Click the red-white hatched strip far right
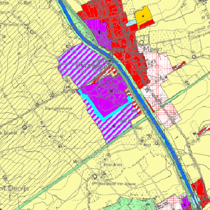Image resolution: width=210 pixels, height=210 pixels. tap(204, 131)
